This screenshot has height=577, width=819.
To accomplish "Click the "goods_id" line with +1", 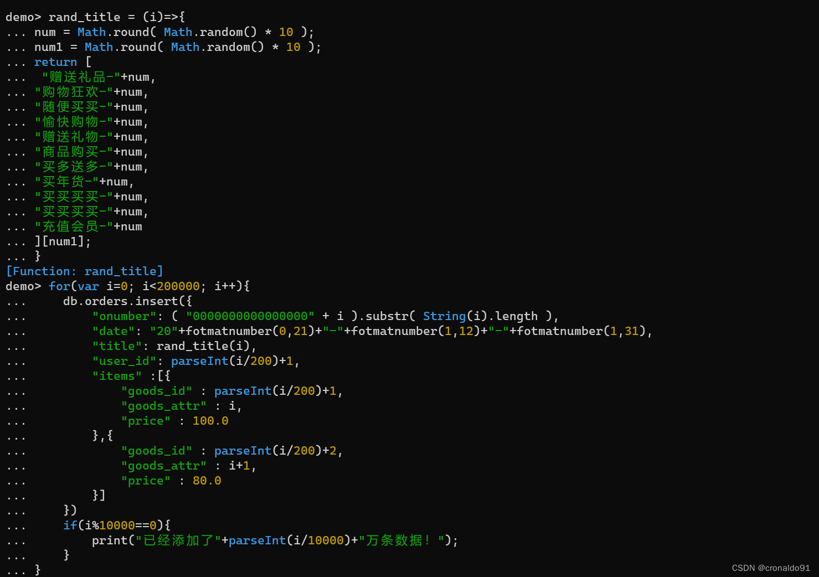I will pyautogui.click(x=232, y=391).
